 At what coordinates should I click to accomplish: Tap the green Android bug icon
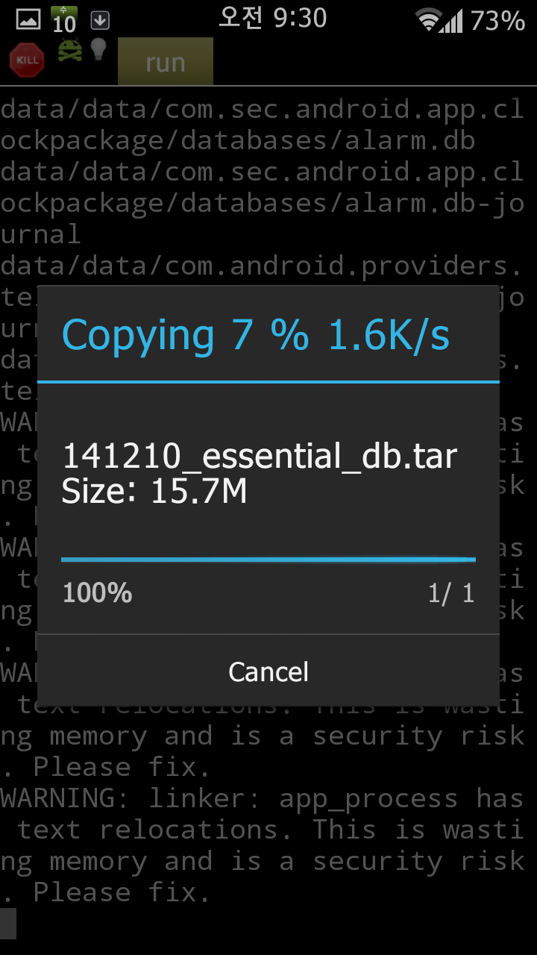pyautogui.click(x=70, y=50)
